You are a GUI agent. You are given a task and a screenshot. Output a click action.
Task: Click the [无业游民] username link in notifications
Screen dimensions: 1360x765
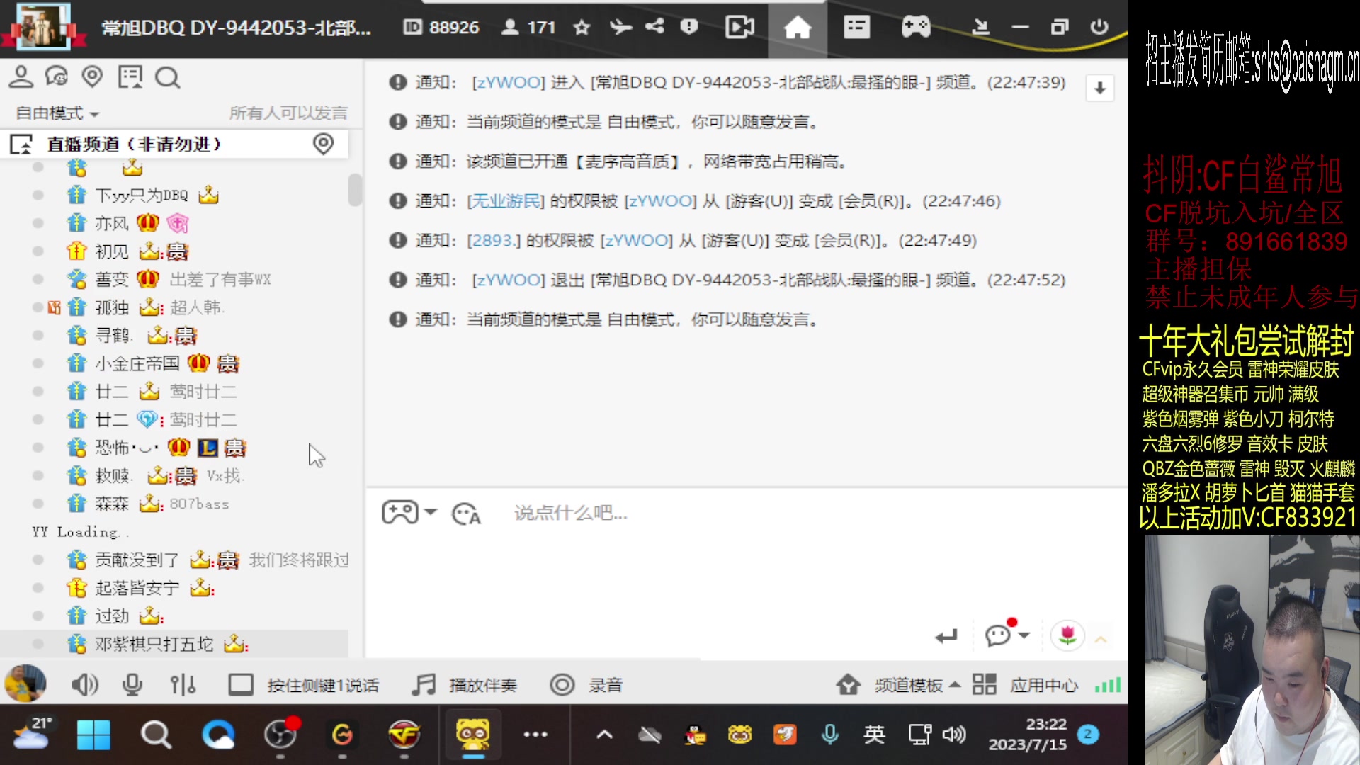coord(504,200)
